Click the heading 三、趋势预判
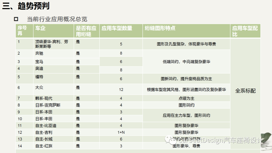 pos(26,6)
